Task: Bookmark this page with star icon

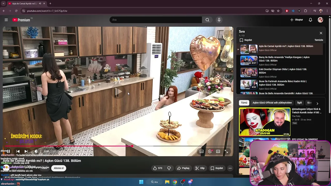Action: [278, 11]
